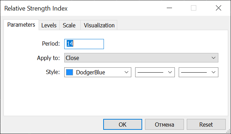The image size is (231, 134).
Task: Click the Отмена cancel button
Action: 164,125
